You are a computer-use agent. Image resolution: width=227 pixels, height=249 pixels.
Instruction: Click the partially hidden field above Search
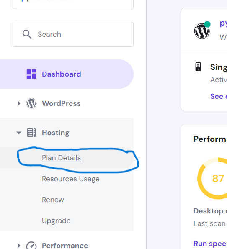[73, 5]
